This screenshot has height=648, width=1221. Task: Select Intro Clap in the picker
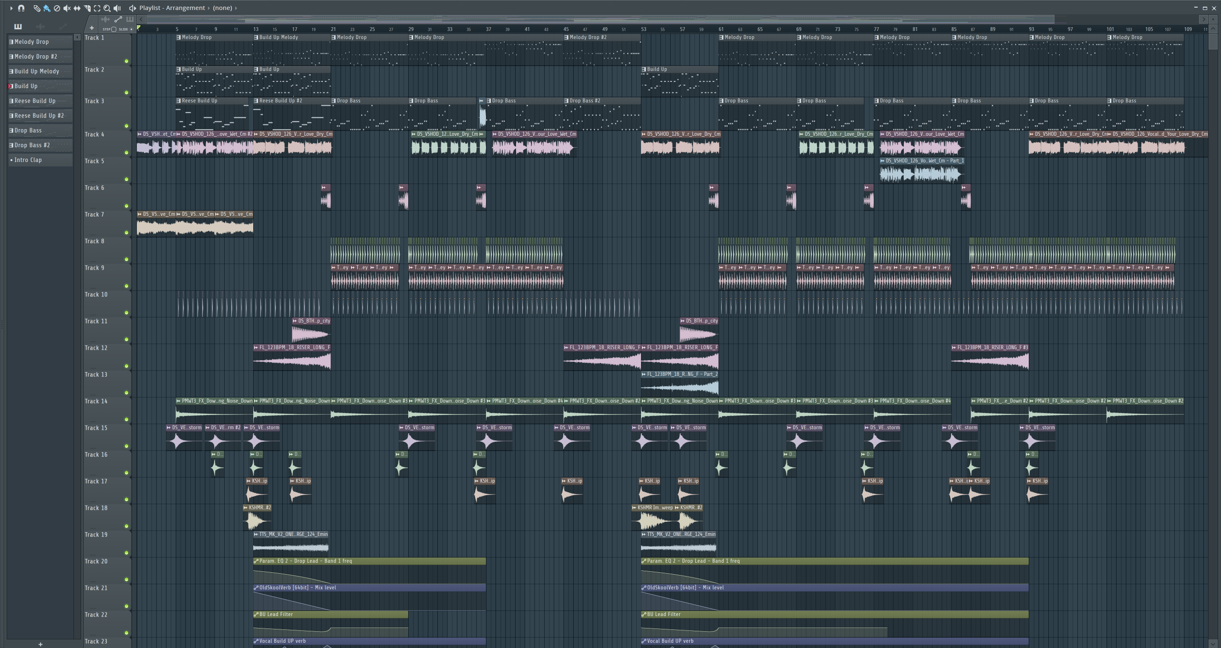tap(41, 160)
